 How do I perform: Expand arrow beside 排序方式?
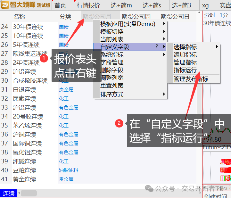pos(164,94)
